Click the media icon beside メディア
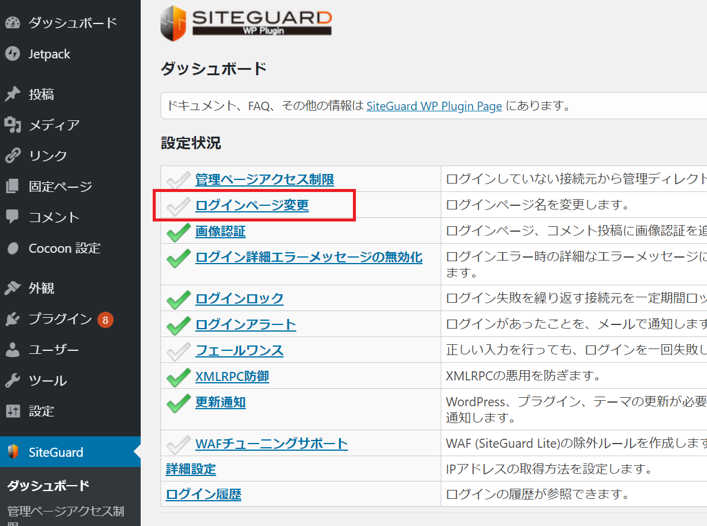Image resolution: width=707 pixels, height=526 pixels. [13, 125]
